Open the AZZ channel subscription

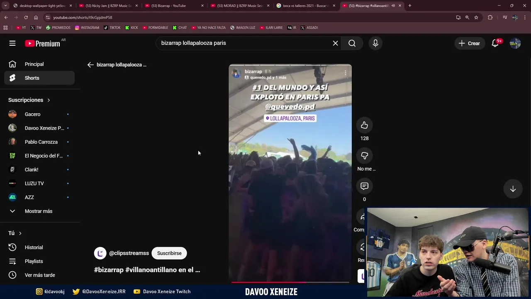[x=39, y=197]
